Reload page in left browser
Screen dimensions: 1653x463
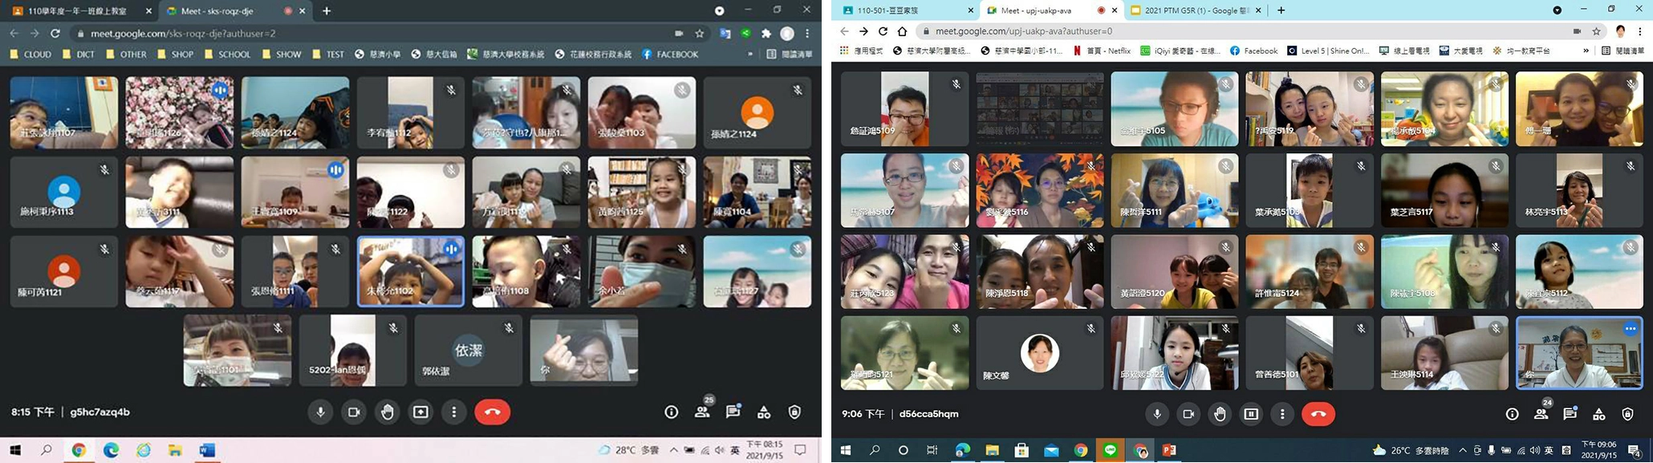tap(55, 34)
